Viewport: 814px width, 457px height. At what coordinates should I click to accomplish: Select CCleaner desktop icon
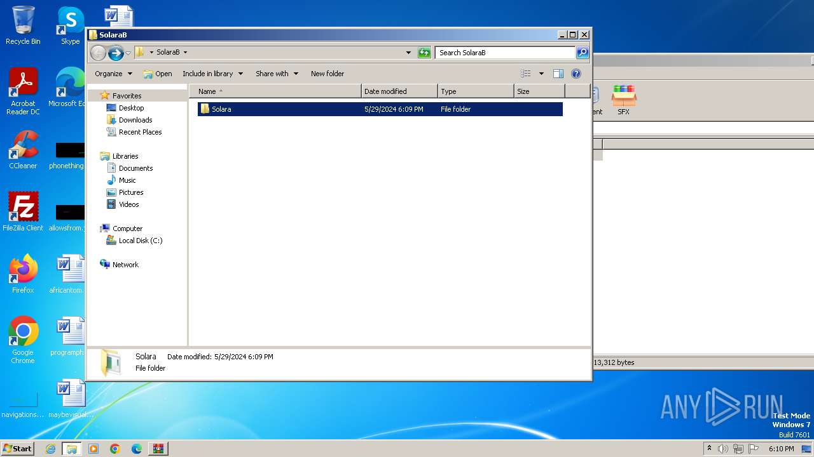click(23, 150)
